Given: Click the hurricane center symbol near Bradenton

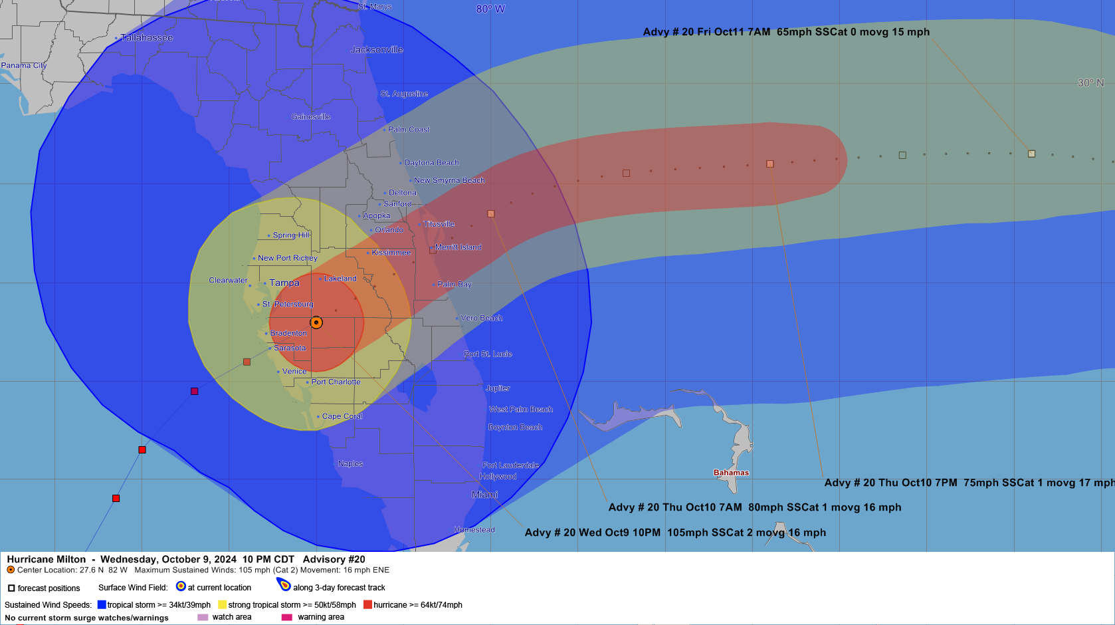Looking at the screenshot, I should [x=316, y=322].
